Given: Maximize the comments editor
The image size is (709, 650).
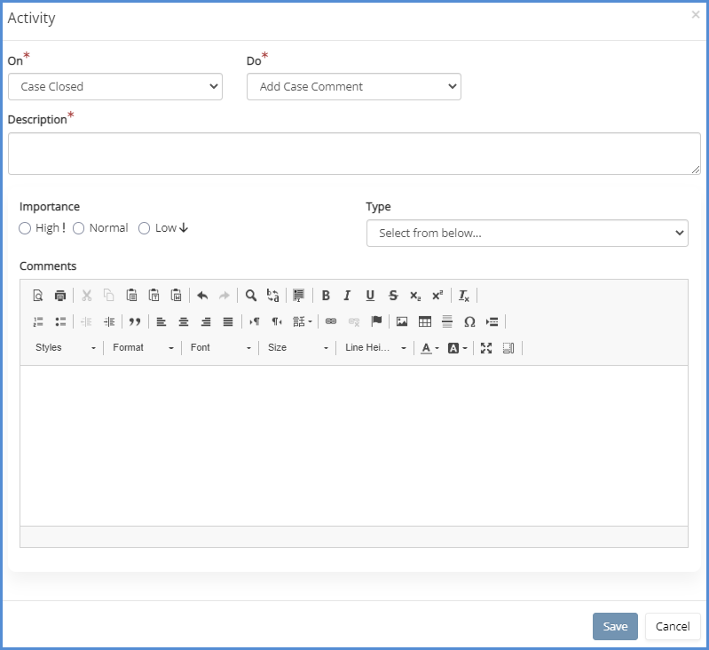Looking at the screenshot, I should coord(486,348).
